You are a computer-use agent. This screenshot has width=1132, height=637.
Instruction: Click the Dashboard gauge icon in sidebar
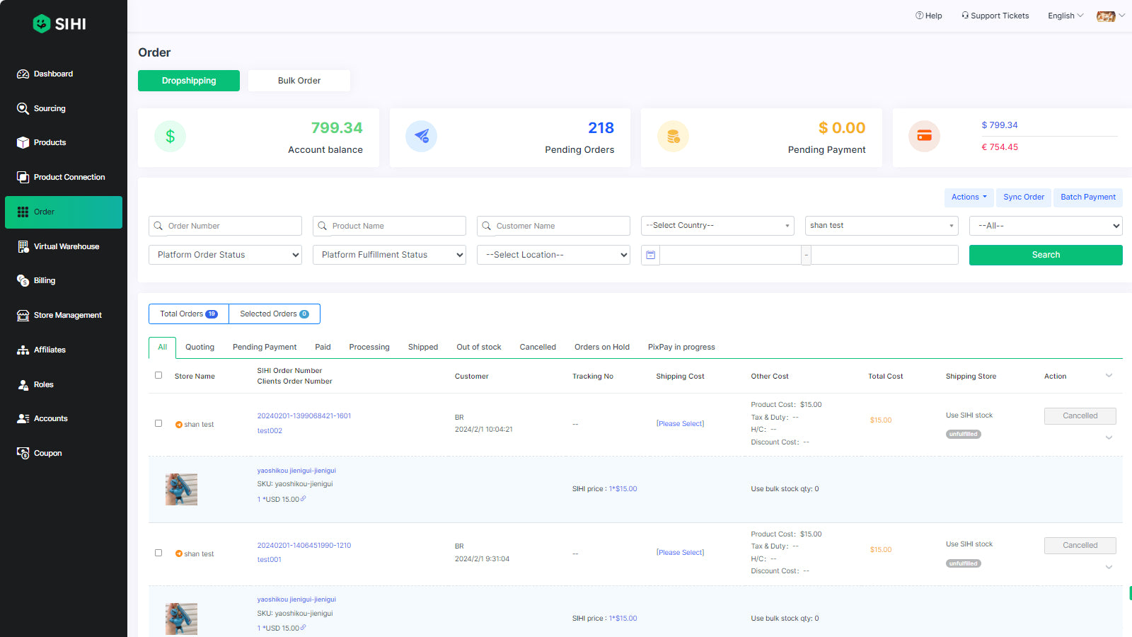point(23,74)
